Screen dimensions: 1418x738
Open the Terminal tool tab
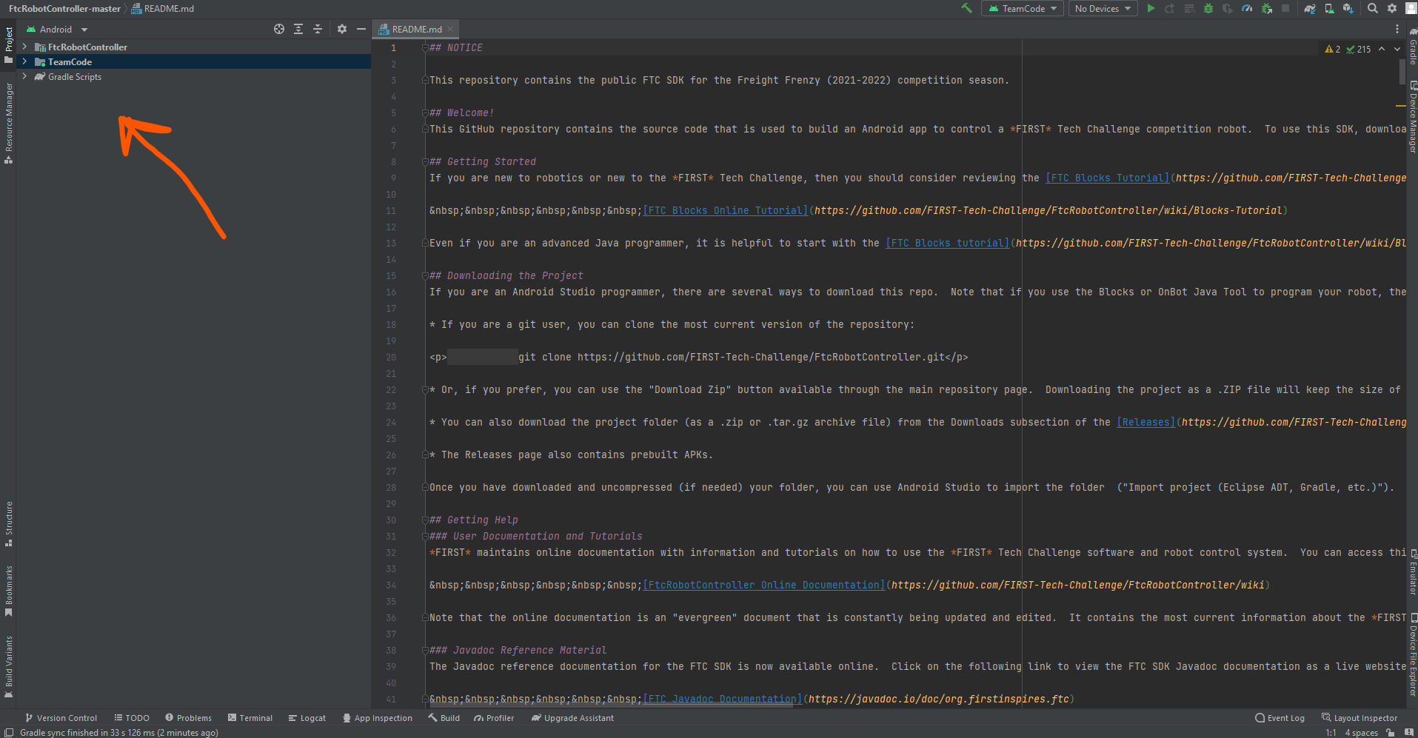tap(250, 718)
